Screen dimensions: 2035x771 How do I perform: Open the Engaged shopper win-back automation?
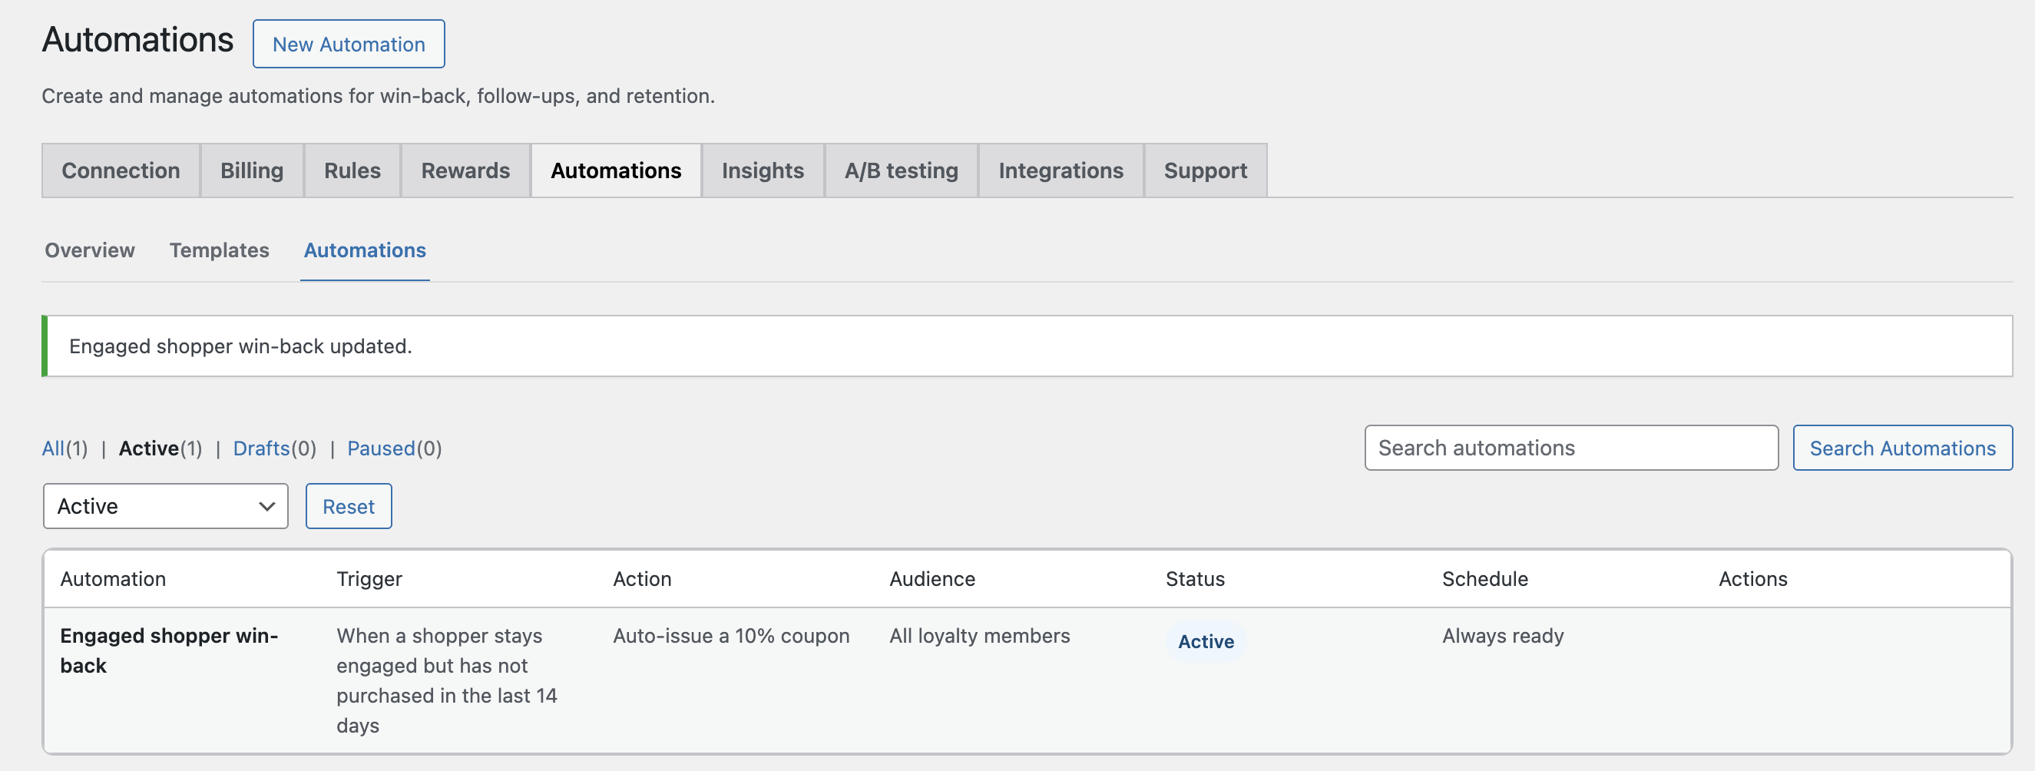click(169, 651)
